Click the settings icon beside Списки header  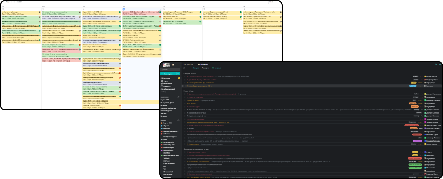[178, 120]
